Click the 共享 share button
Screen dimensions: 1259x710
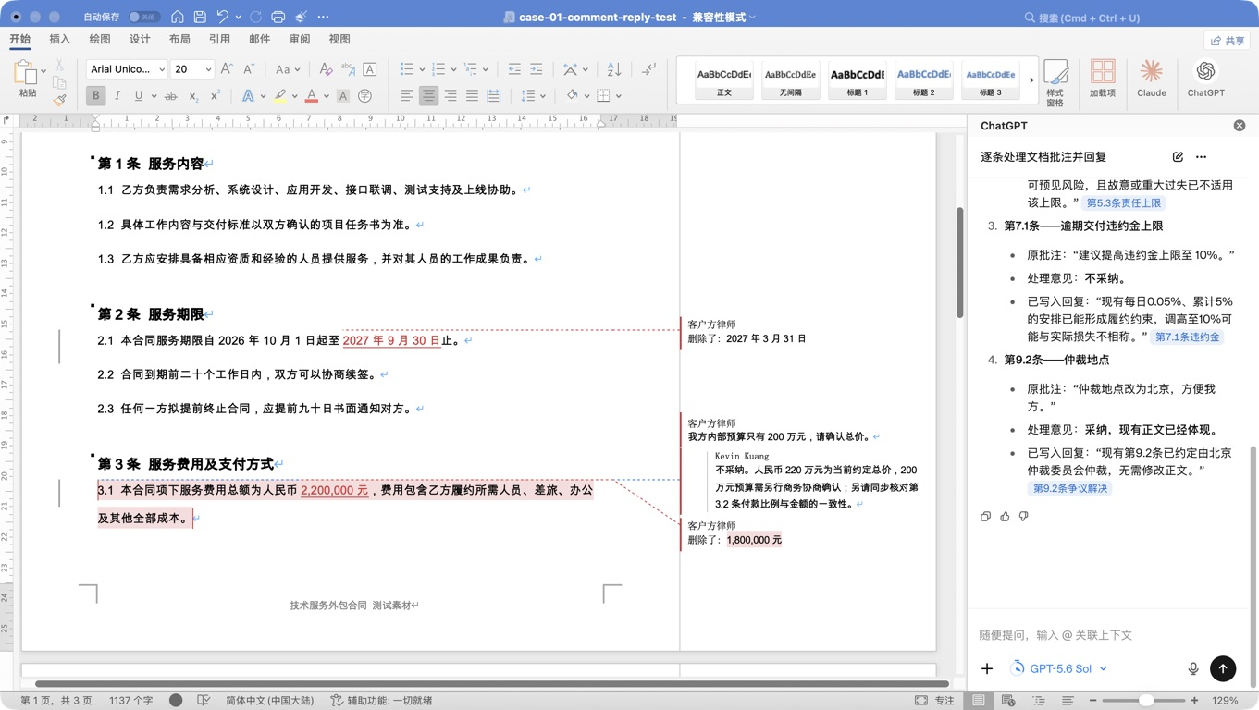[x=1228, y=41]
